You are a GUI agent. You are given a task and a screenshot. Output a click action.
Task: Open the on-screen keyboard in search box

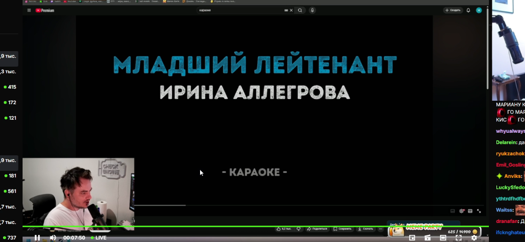point(286,11)
